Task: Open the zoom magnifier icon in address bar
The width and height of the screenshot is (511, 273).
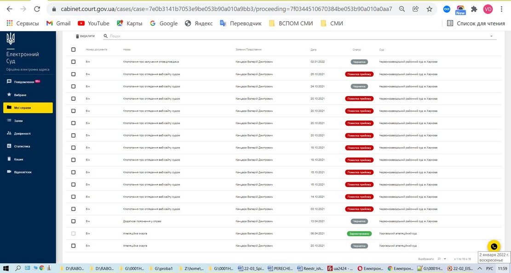Action: pos(402,9)
